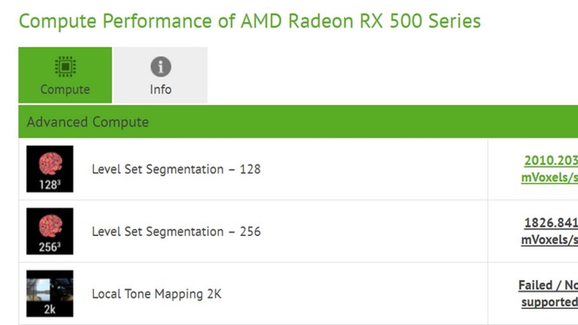Viewport: 578px width, 325px height.
Task: Select the 'Level Set Segmentation – 128' row label
Action: 176,169
